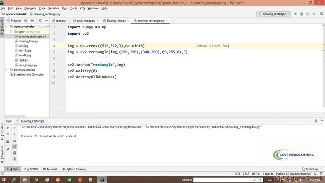Click the Project panel Scroll from Source target

pyautogui.click(x=26, y=20)
